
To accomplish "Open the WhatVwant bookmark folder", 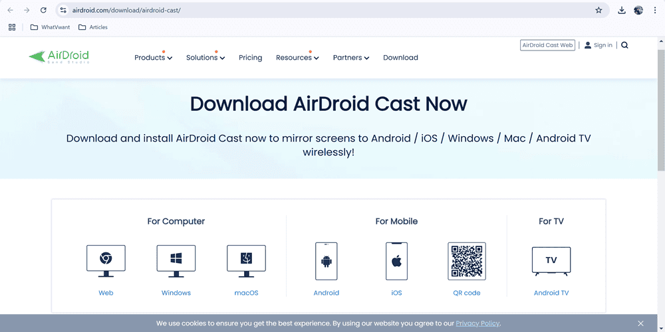I will click(50, 27).
